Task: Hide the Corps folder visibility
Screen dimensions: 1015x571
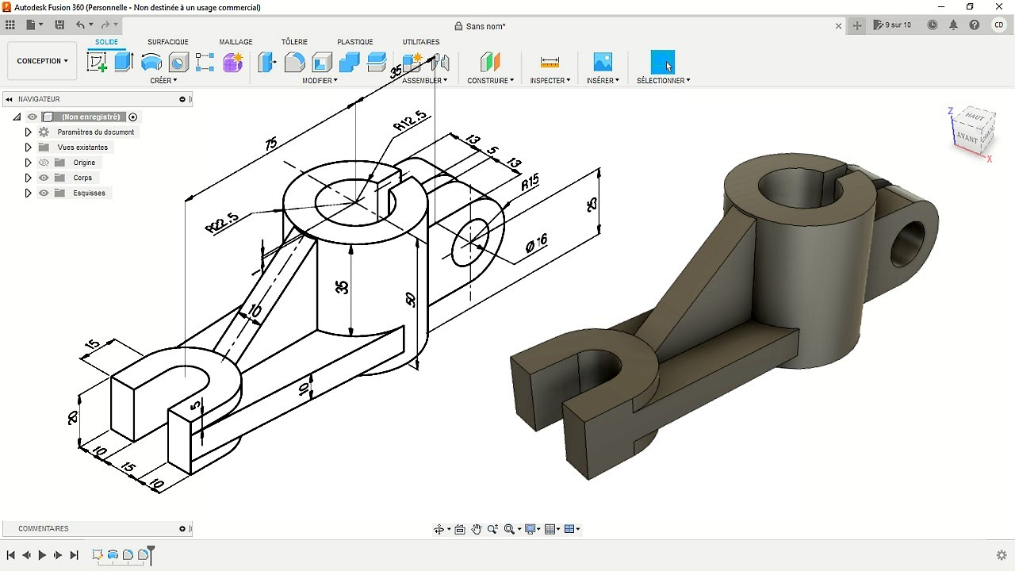Action: (44, 178)
